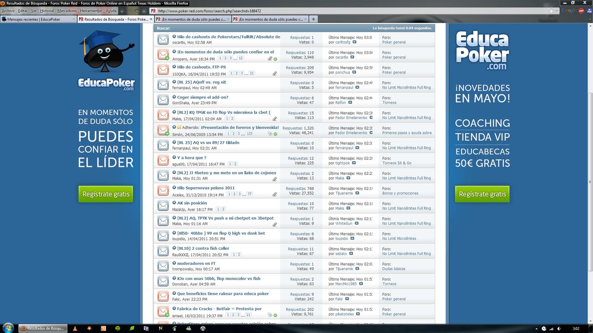The width and height of the screenshot is (593, 333).
Task: Click attachment paperclip on 'Hilo Supernovas pelaos 2011'
Action: [275, 194]
